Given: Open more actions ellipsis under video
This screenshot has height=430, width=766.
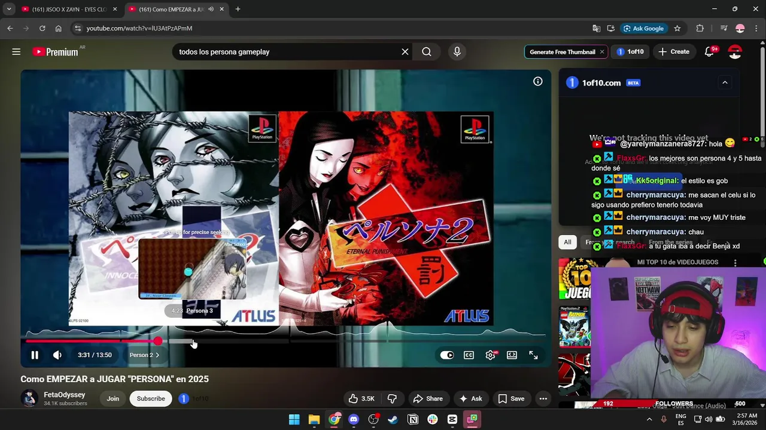Looking at the screenshot, I should (543, 398).
